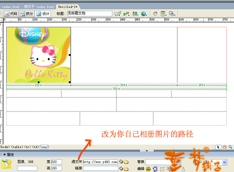Edit image in Fireworks icon
234x172 pixels.
(148, 169)
